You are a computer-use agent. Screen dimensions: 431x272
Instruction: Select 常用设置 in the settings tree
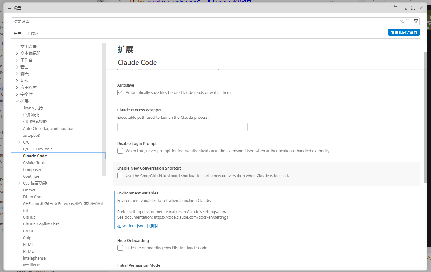click(x=29, y=47)
